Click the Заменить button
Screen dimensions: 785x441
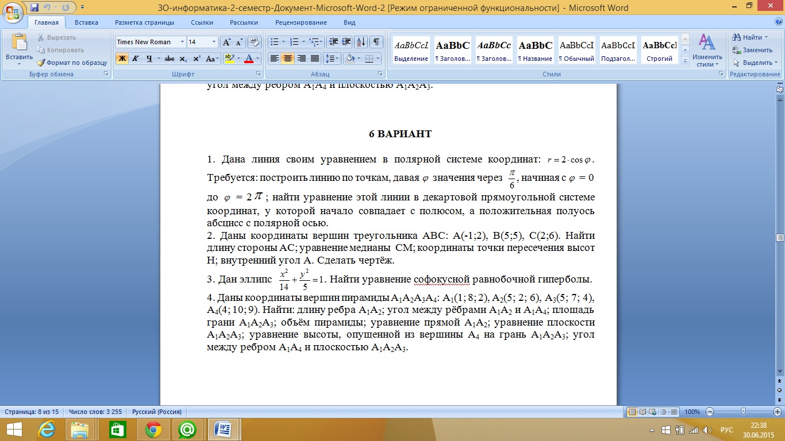[x=752, y=50]
